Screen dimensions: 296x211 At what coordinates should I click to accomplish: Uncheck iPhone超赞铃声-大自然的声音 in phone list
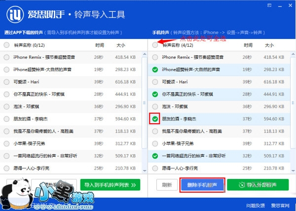click(x=155, y=70)
